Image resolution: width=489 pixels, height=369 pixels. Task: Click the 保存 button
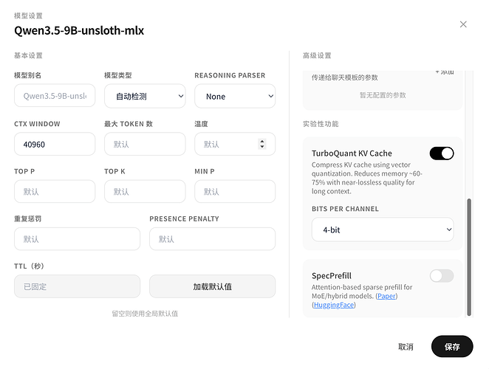pyautogui.click(x=452, y=347)
